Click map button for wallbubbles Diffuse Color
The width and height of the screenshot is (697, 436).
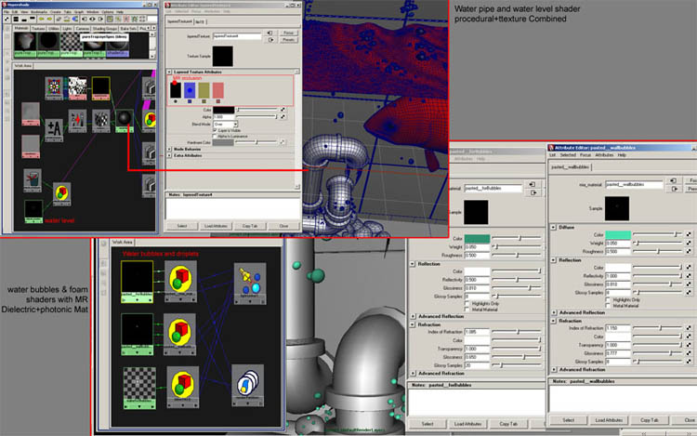tap(689, 234)
